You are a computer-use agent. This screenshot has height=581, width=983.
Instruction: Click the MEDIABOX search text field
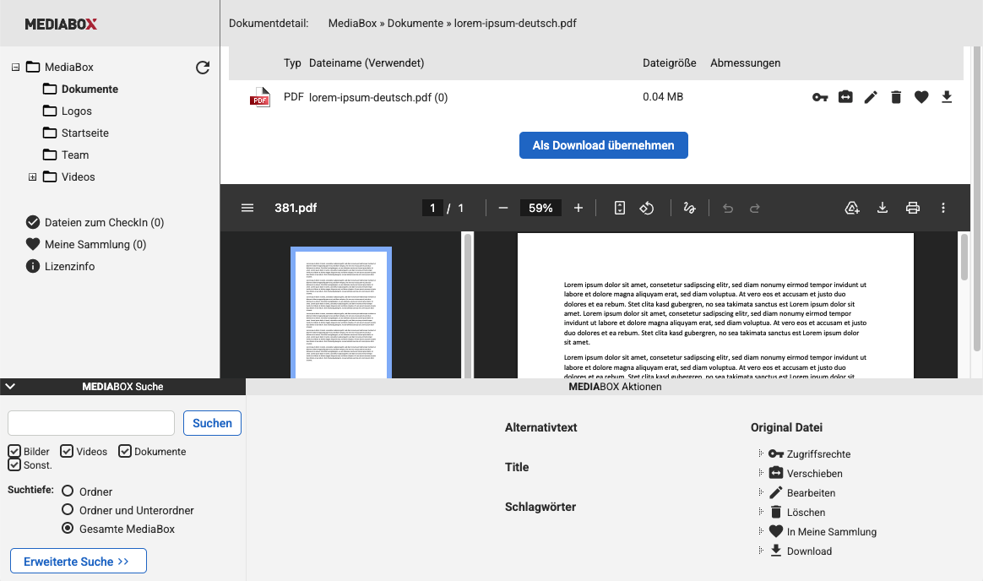(91, 423)
